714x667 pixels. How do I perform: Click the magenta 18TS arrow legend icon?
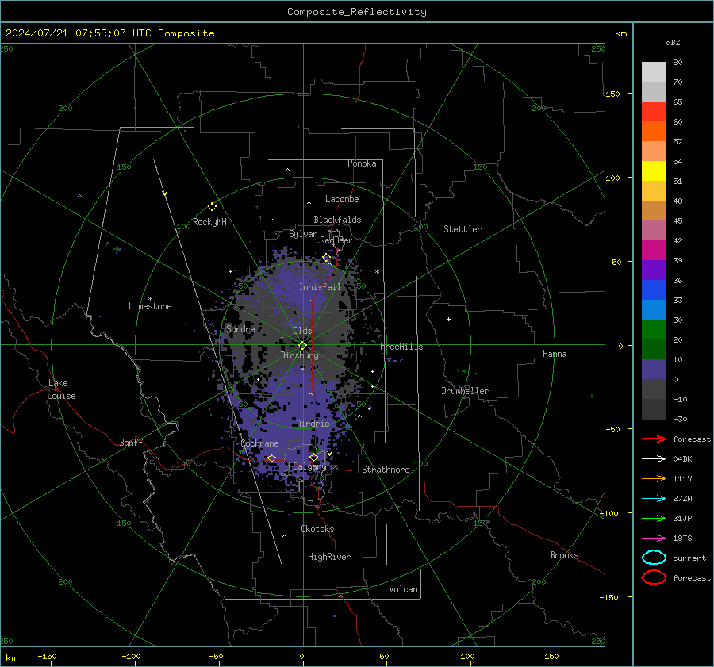[654, 539]
